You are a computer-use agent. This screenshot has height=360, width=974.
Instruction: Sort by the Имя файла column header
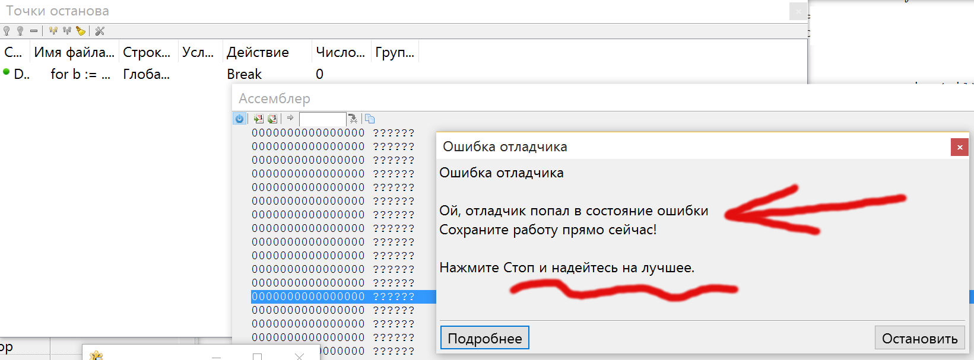(x=74, y=52)
